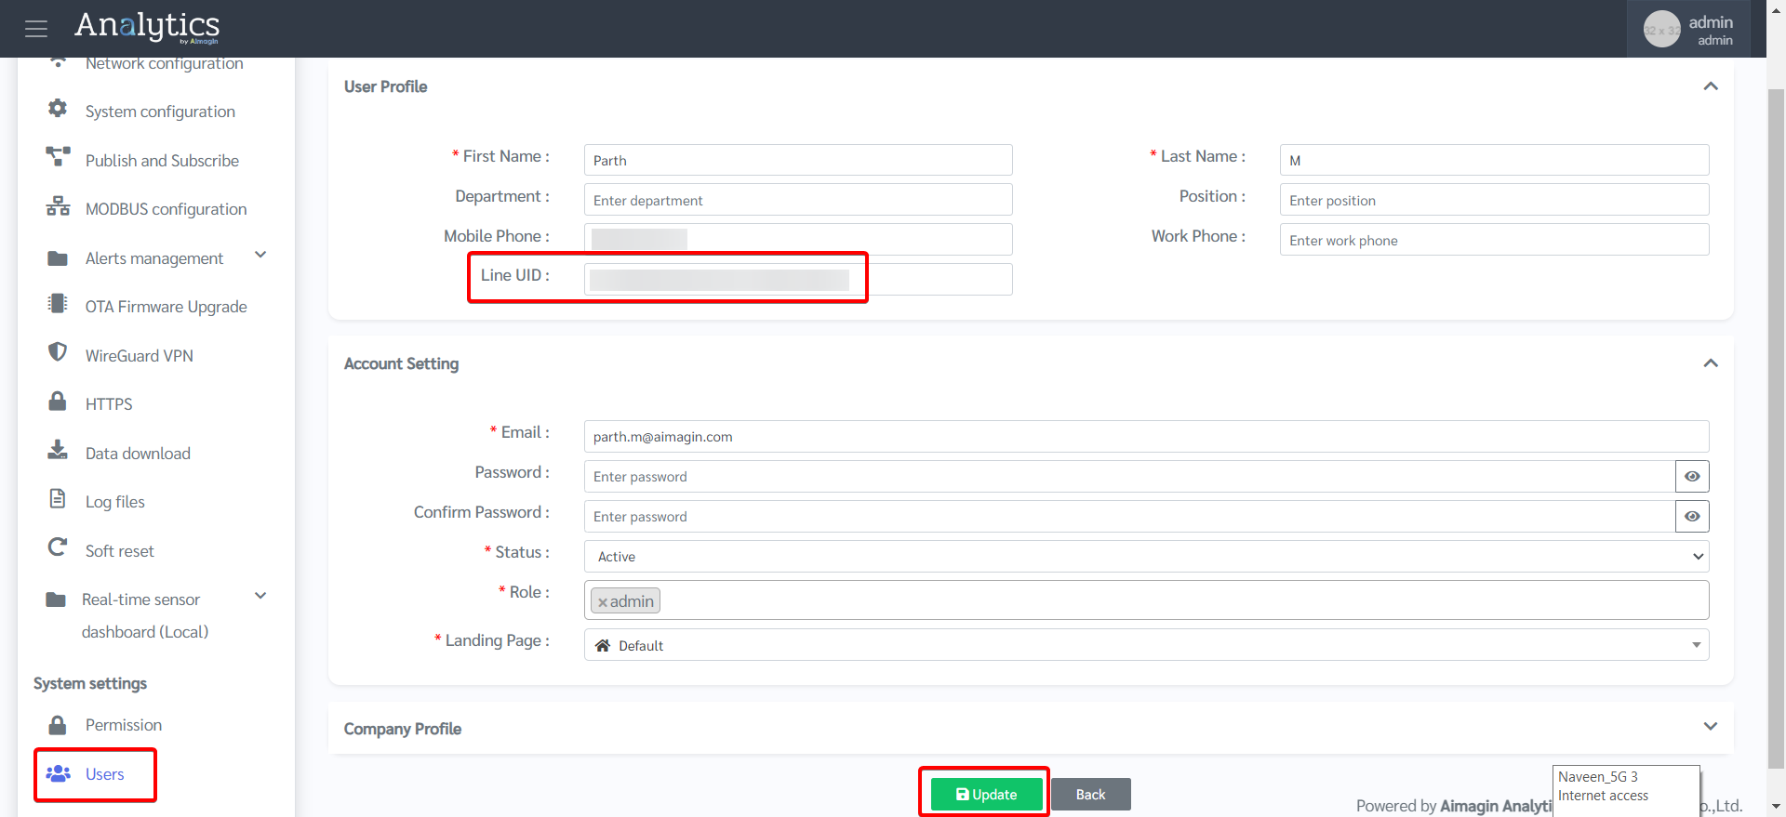Remove the admin role tag
Screen dimensions: 1786x817
coord(603,602)
